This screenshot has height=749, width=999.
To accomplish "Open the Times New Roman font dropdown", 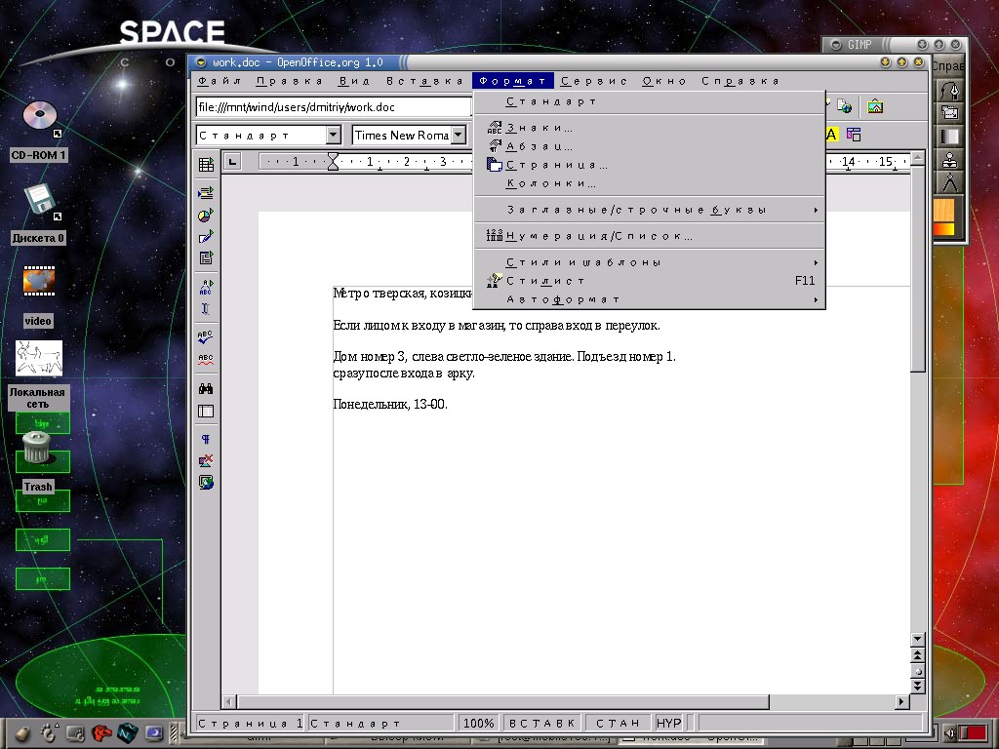I will pos(459,136).
